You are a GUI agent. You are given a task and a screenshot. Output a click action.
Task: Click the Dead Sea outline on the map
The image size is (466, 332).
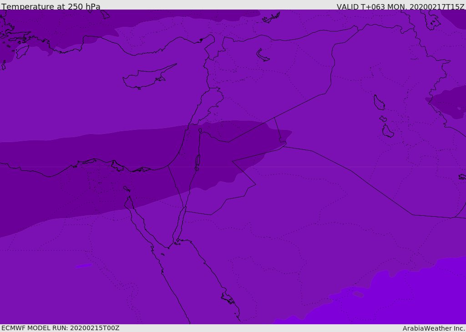click(x=198, y=161)
